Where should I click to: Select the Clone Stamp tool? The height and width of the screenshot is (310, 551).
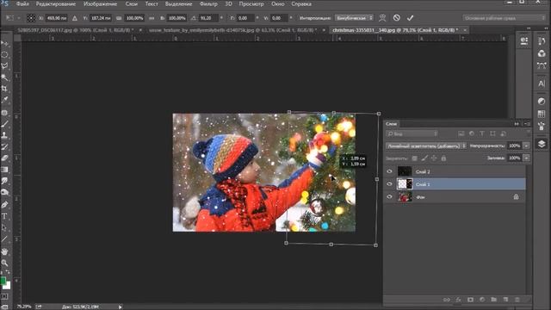4,135
